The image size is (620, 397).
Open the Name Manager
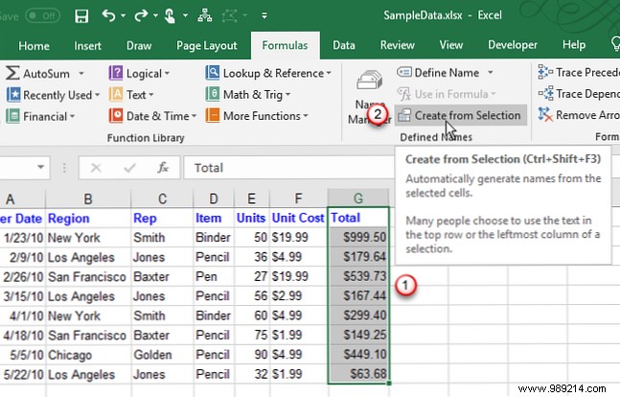point(369,97)
